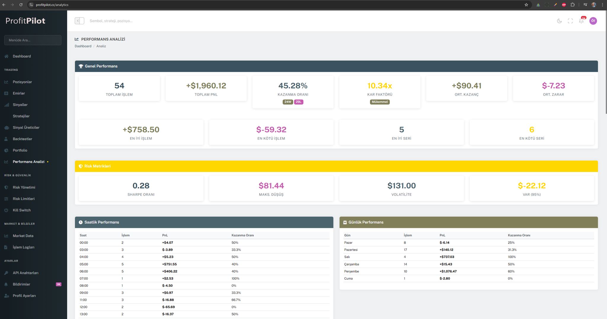Open the Kill Switch power icon

[7, 210]
